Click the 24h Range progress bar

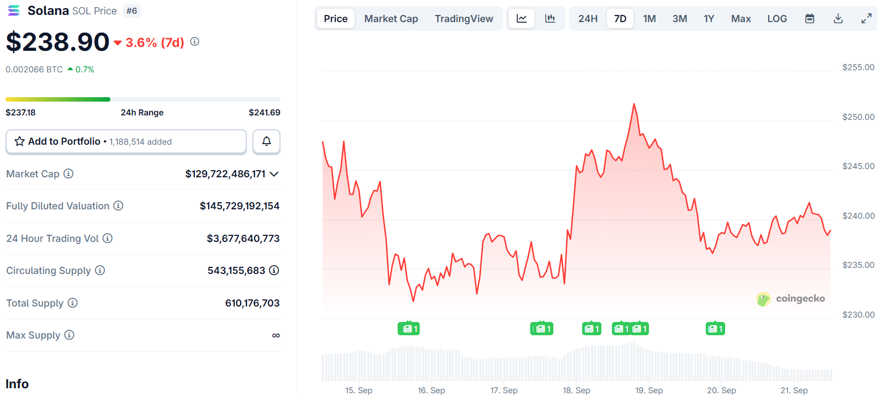point(143,99)
